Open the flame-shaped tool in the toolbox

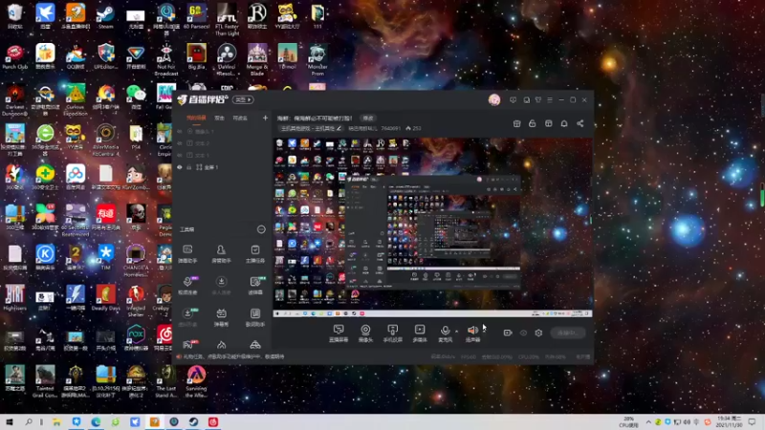coord(221,345)
